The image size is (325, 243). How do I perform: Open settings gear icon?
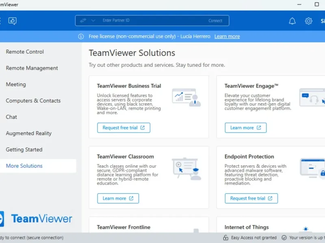tap(308, 21)
